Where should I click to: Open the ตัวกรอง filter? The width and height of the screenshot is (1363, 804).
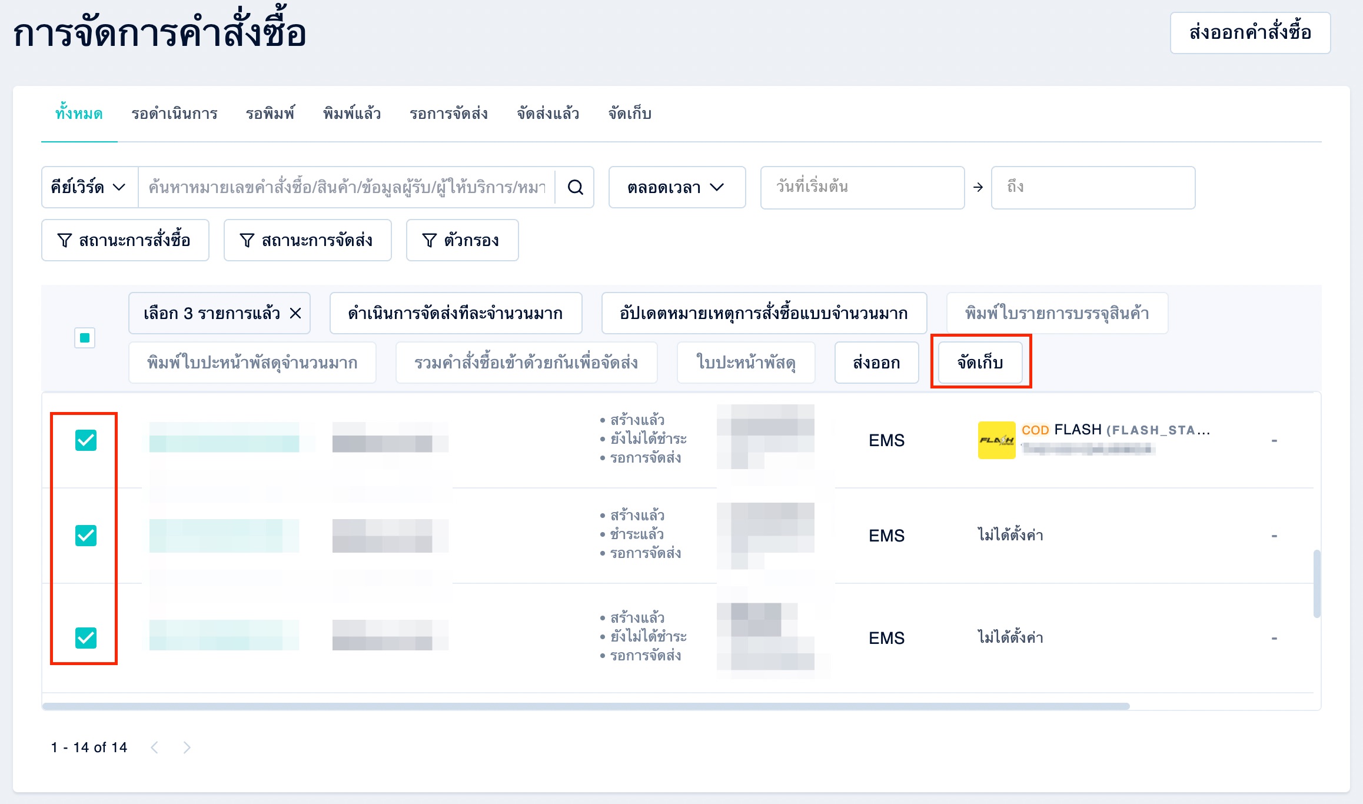pyautogui.click(x=462, y=240)
